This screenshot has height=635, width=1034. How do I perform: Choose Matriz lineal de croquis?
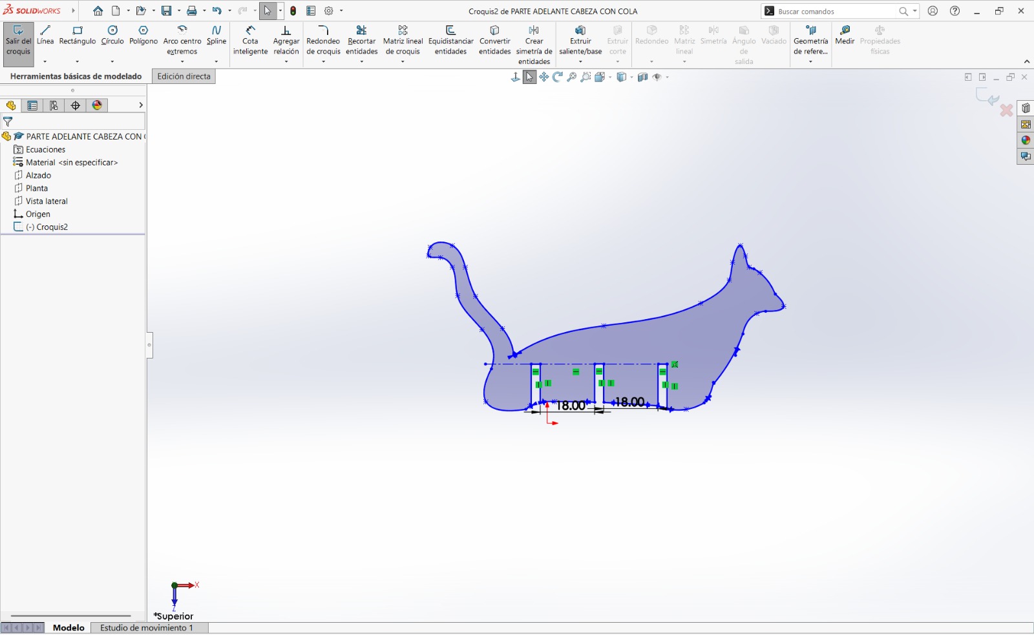[403, 41]
